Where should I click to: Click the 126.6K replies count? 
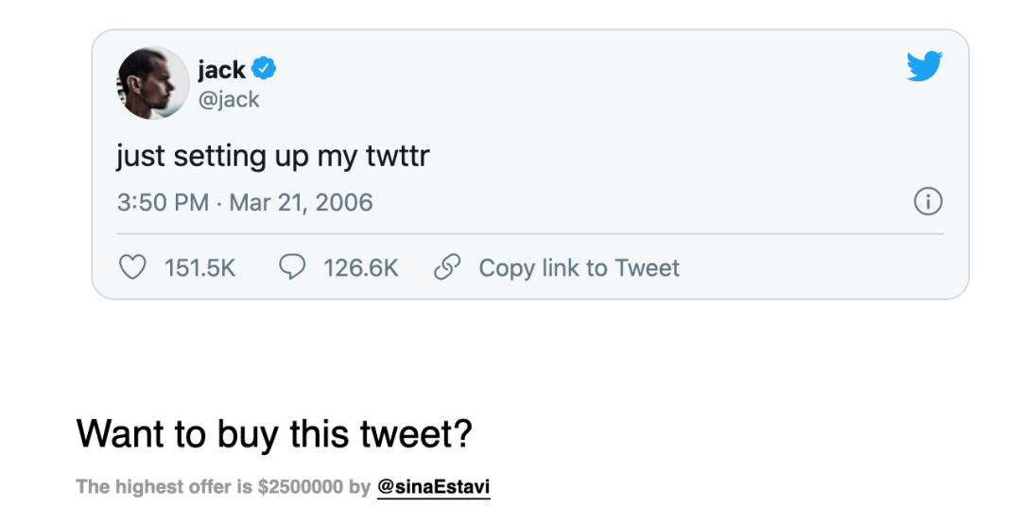[x=360, y=268]
